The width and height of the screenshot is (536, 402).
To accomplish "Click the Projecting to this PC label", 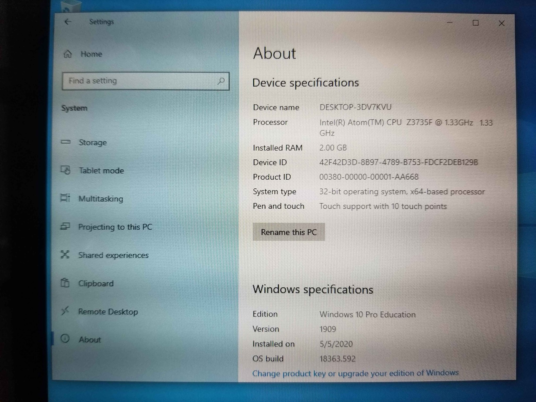I will coord(115,227).
